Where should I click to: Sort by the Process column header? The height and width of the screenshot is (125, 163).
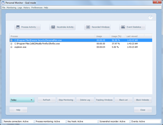pyautogui.click(x=52, y=36)
